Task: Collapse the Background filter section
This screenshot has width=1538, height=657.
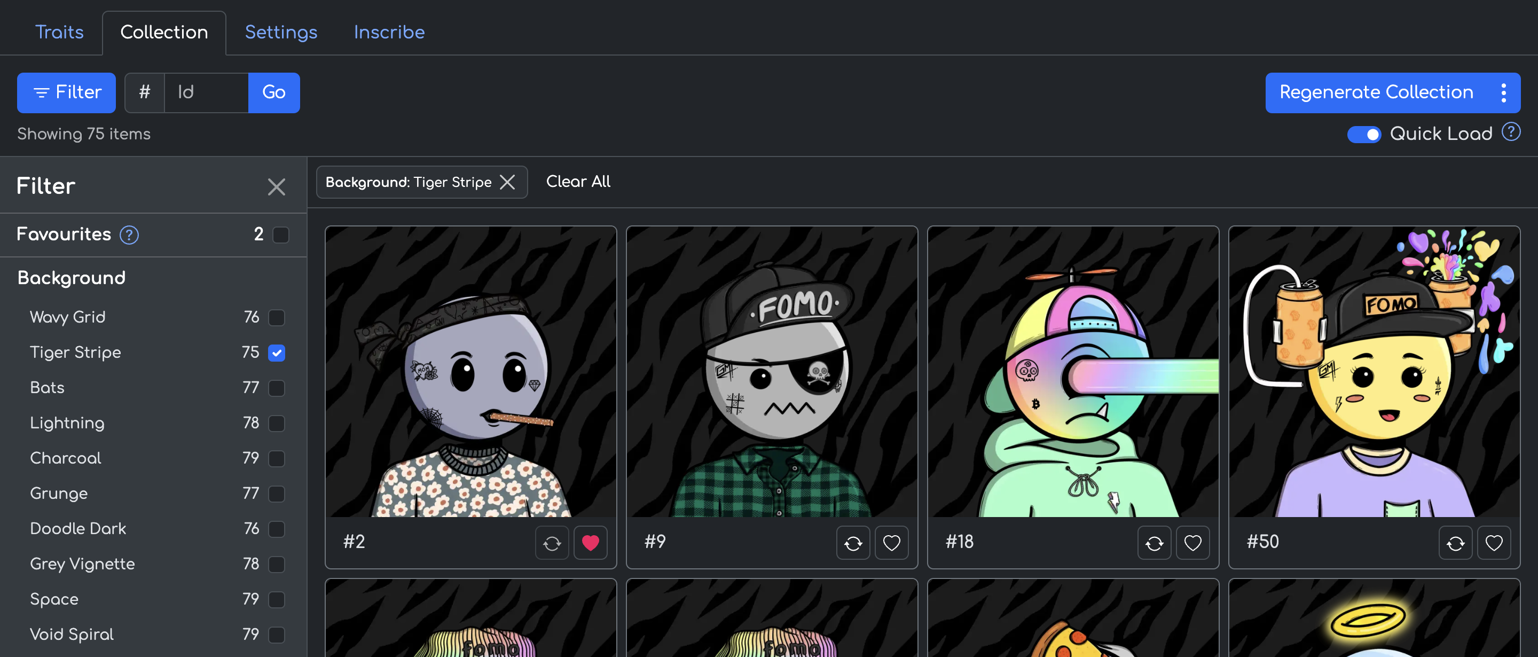Action: [x=72, y=278]
